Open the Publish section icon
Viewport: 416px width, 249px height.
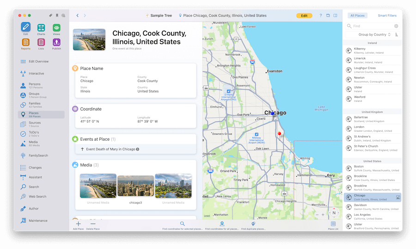pos(56,42)
